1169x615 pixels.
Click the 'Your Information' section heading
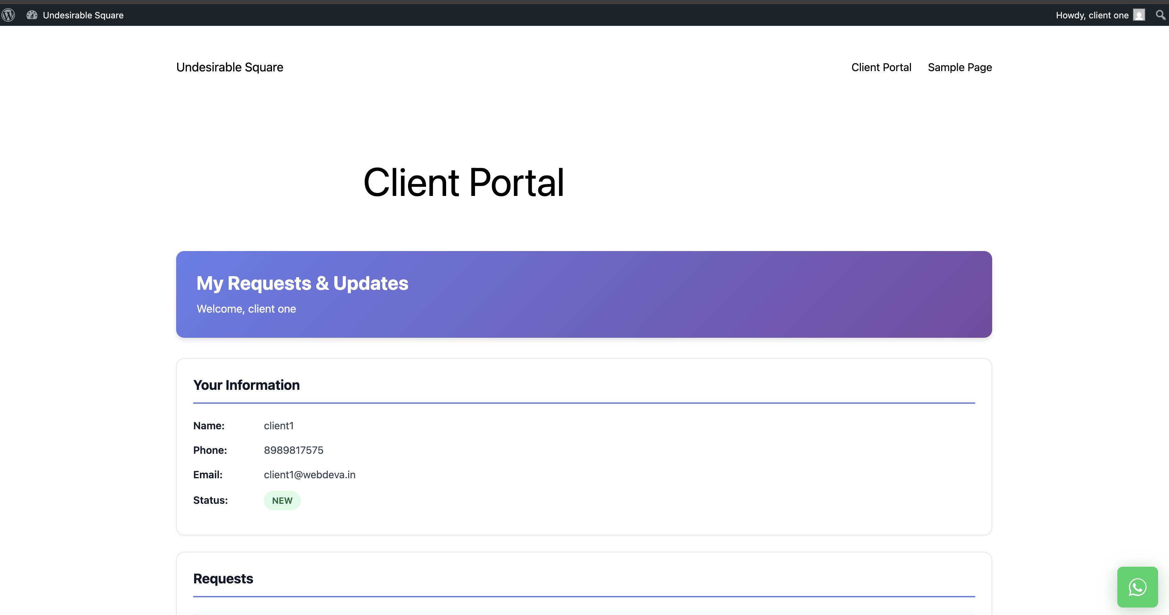point(247,385)
